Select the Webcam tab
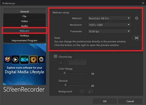146x105 pixels. [25, 31]
